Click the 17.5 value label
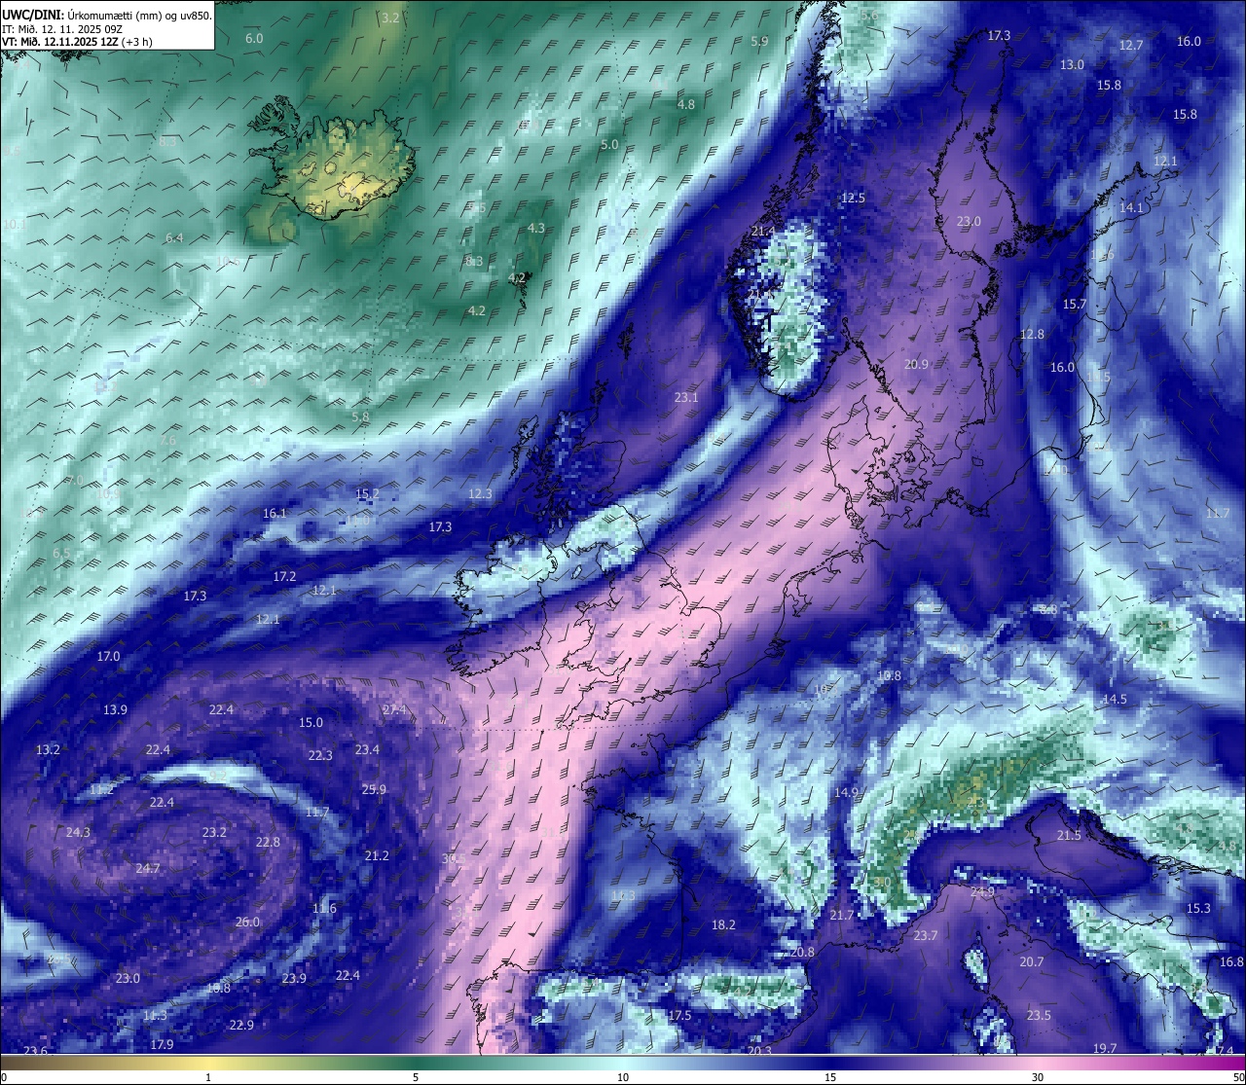This screenshot has width=1246, height=1085. tap(679, 1015)
